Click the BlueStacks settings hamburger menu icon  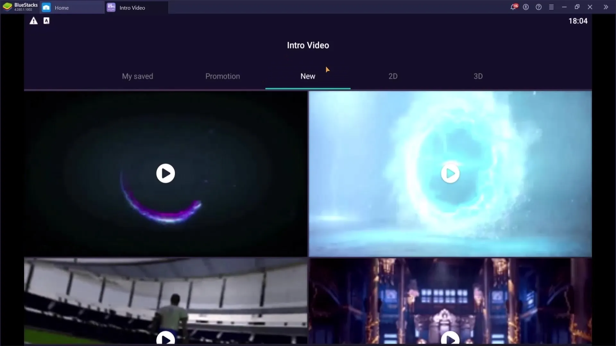(551, 7)
